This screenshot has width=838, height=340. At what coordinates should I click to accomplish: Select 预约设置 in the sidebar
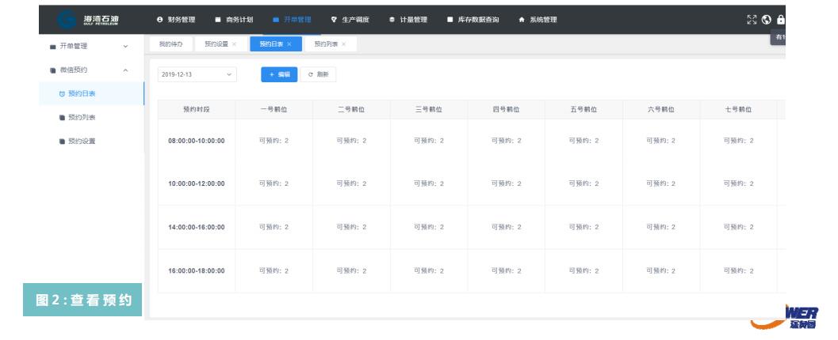point(82,142)
